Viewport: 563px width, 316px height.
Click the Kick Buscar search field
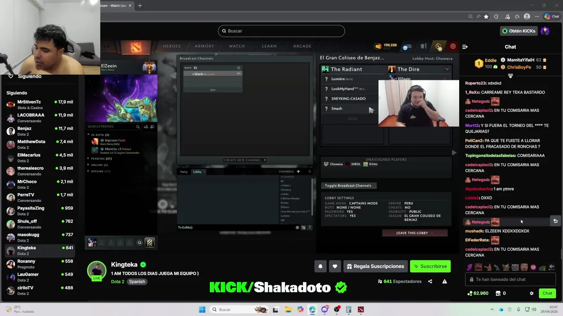click(x=281, y=31)
